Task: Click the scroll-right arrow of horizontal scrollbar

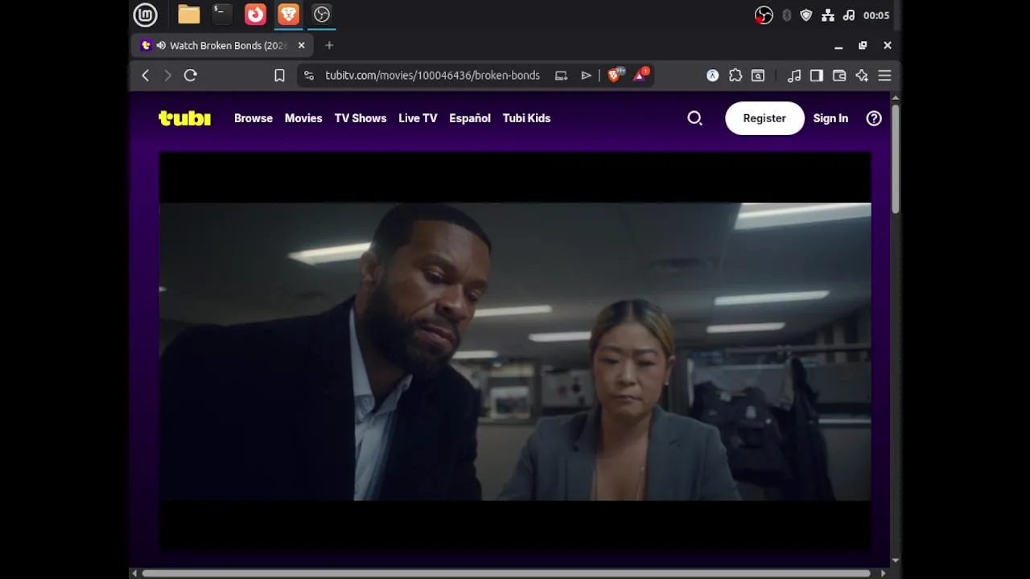Action: 884,573
